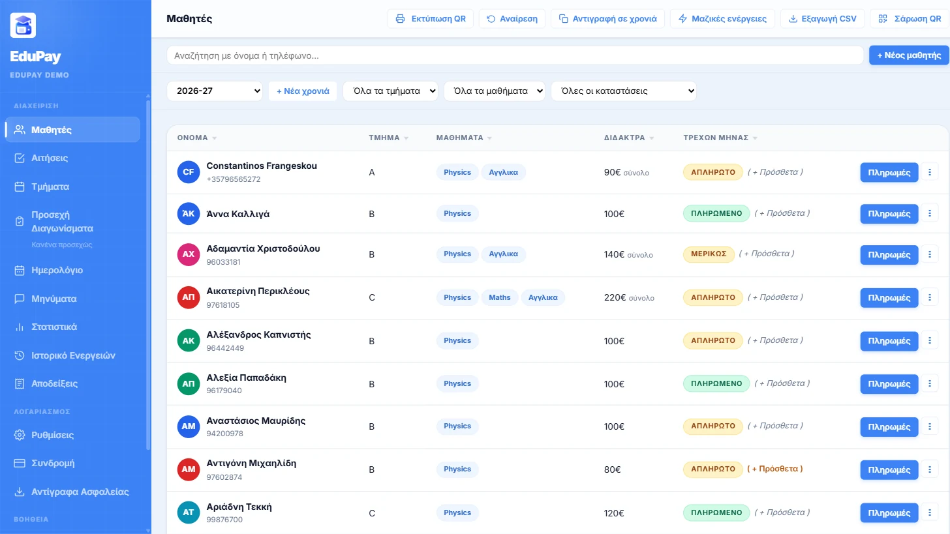Screen dimensions: 950x534
Task: Open more options for Constantinos Frangeskou
Action: [x=930, y=172]
